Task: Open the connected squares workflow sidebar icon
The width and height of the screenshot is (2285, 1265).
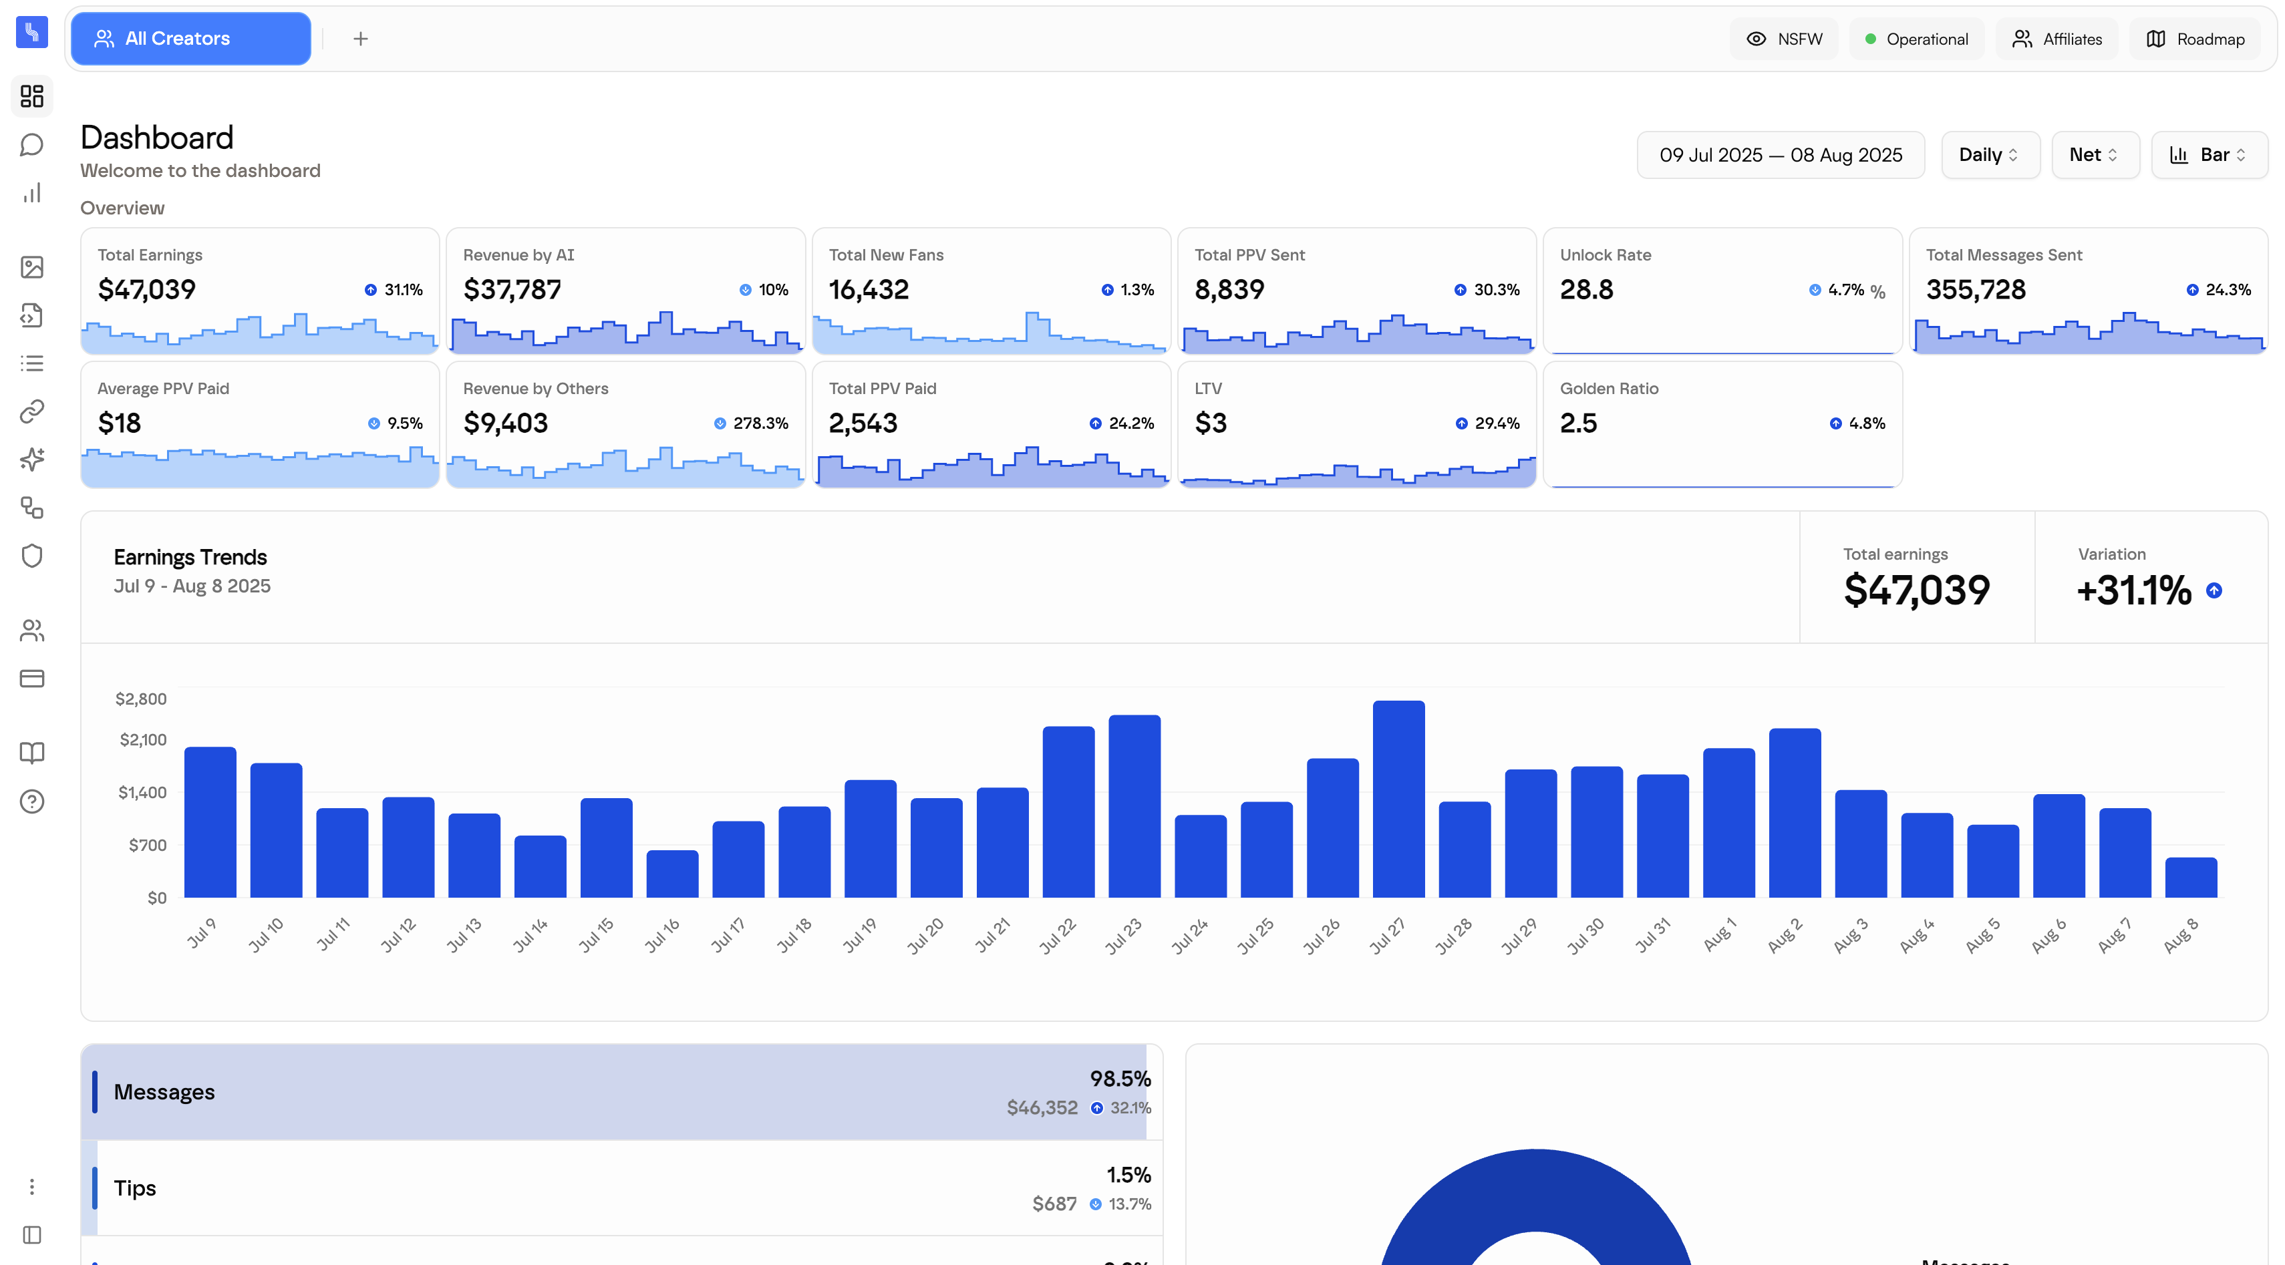Action: 32,507
